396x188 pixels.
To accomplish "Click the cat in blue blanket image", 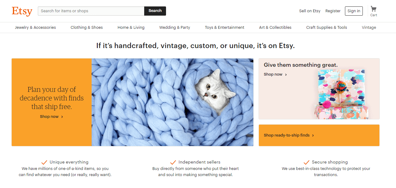I will click(172, 102).
